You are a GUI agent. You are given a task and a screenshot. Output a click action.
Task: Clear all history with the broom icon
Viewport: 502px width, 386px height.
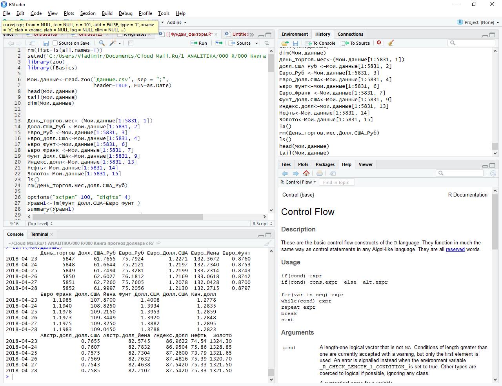(x=391, y=43)
